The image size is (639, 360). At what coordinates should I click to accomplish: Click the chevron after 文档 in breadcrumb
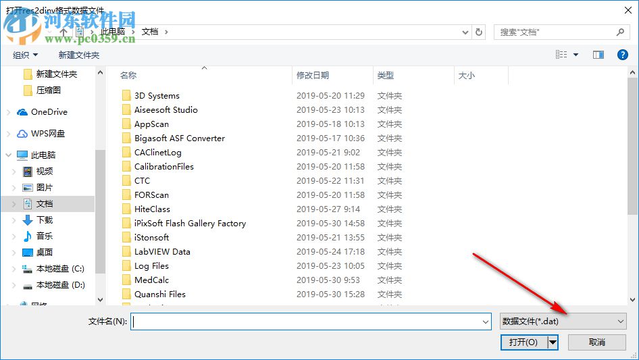[166, 32]
